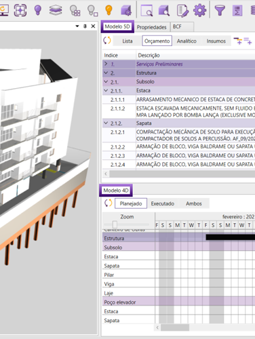Screen dimensions: 255x339
Task: Click the purple gear settings icon
Action: (200, 10)
